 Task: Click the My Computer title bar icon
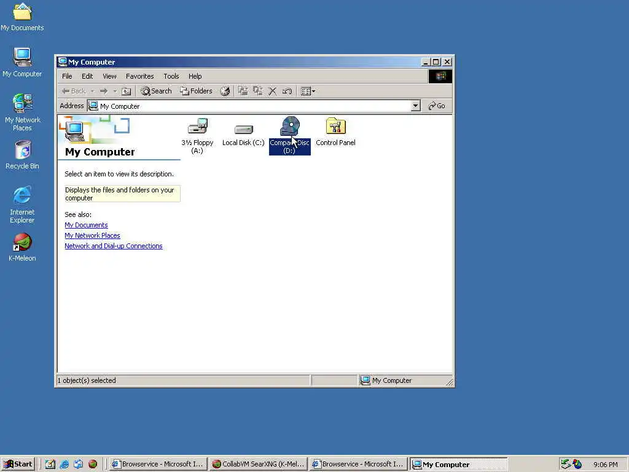tap(62, 62)
